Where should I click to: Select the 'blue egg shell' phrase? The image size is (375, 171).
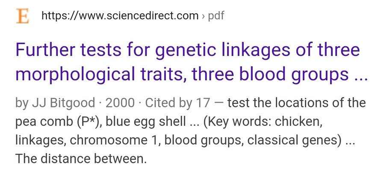(146, 122)
